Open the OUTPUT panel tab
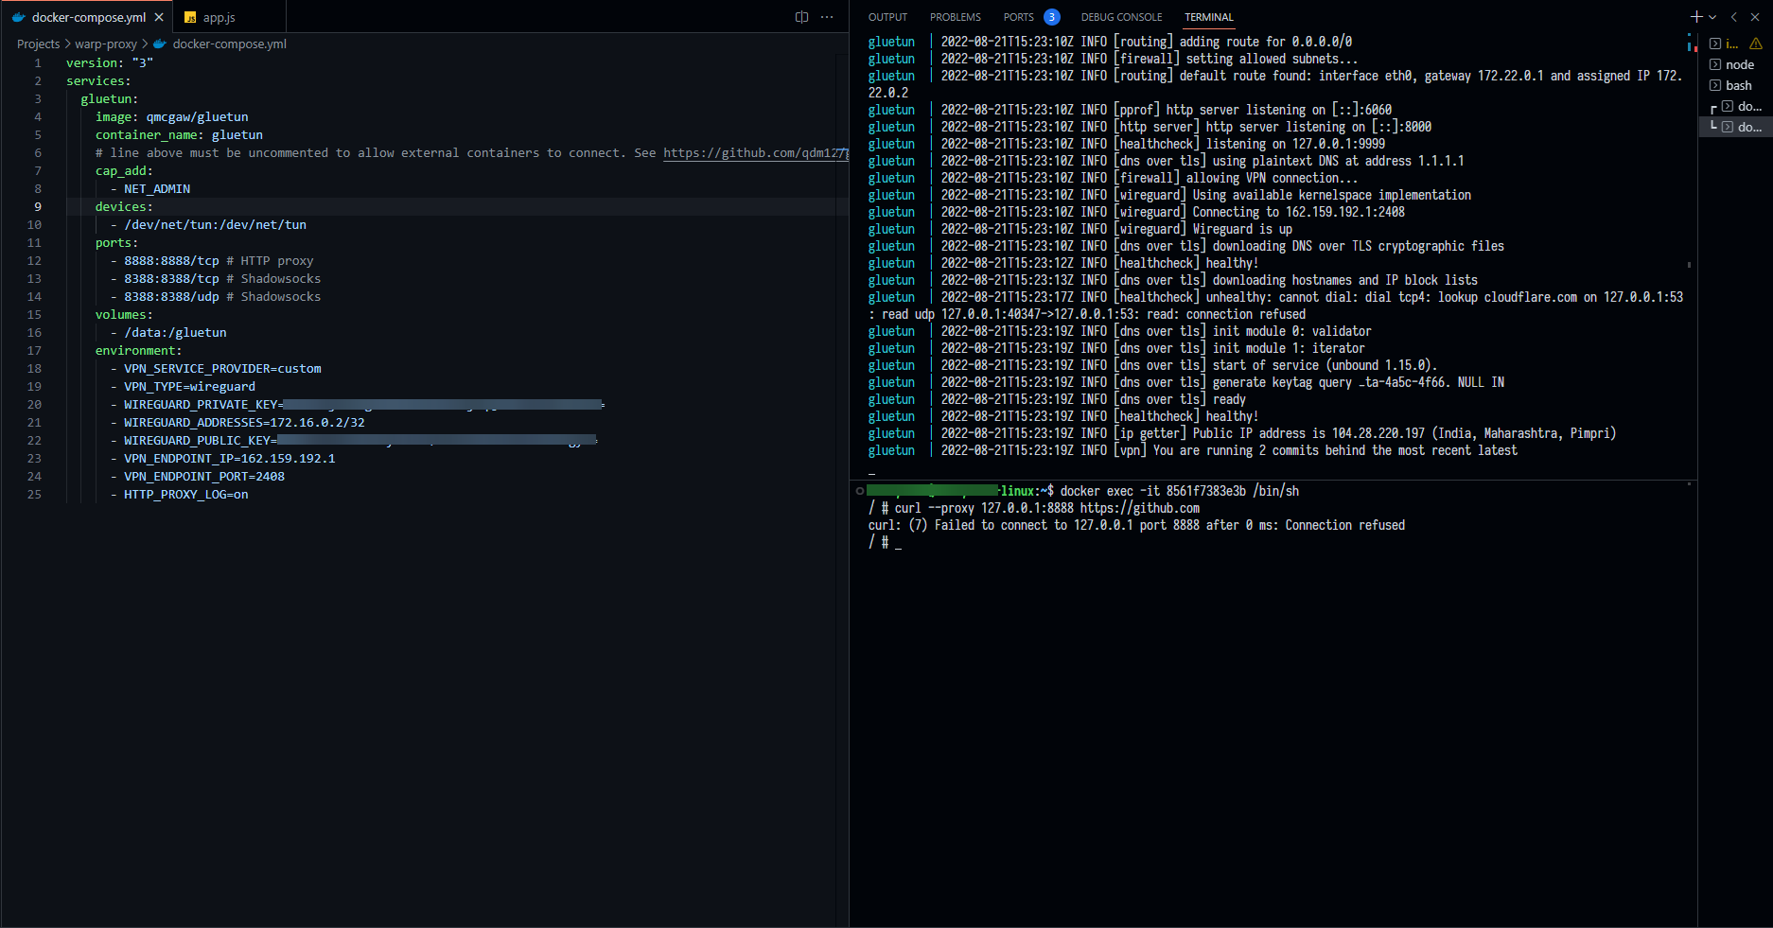 tap(887, 16)
